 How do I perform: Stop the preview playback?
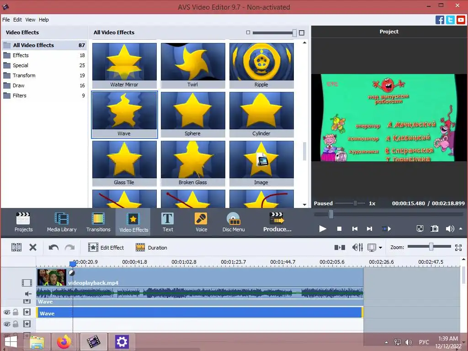(339, 229)
